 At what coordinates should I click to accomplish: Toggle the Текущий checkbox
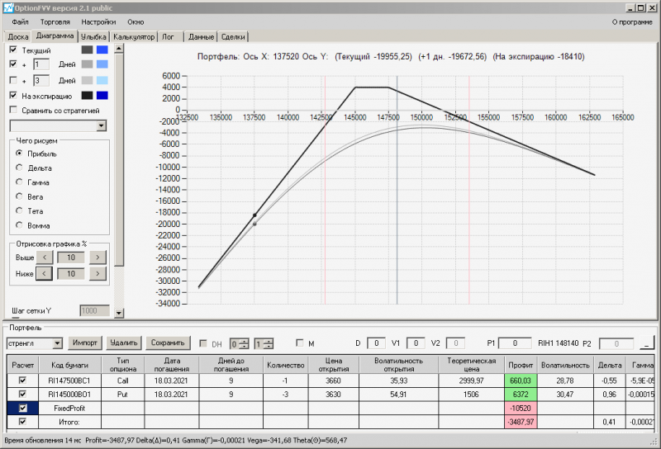[x=13, y=50]
